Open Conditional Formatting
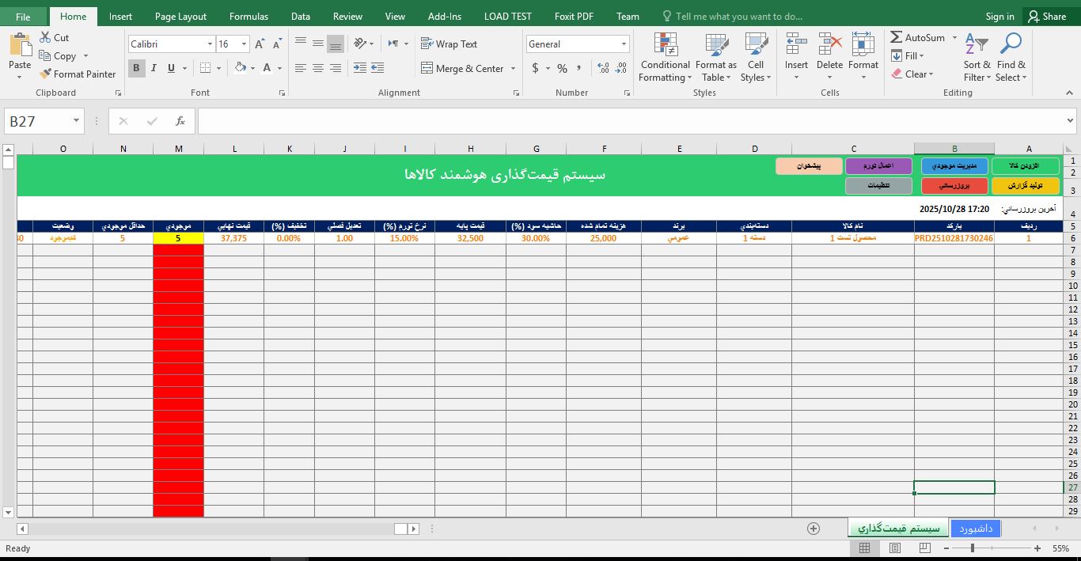The width and height of the screenshot is (1081, 561). point(665,56)
